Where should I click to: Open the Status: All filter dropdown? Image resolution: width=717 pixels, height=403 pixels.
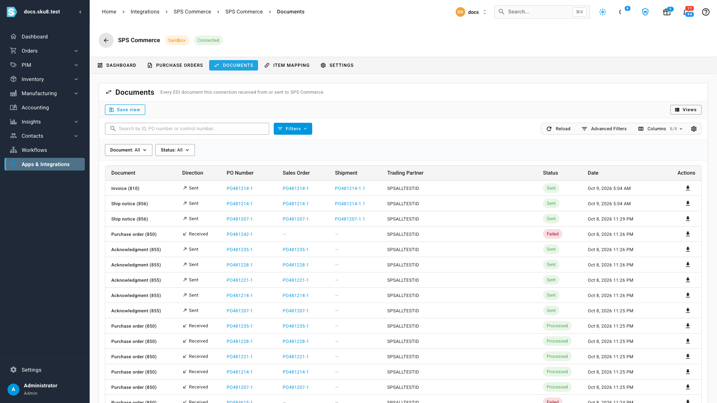[x=175, y=150]
